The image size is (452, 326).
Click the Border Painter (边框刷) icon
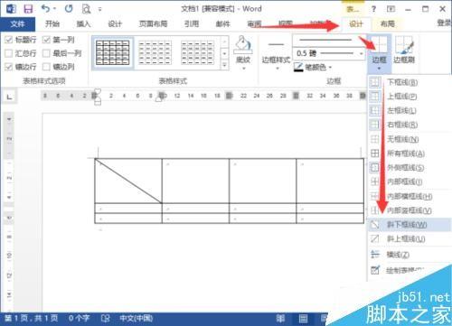tap(404, 45)
